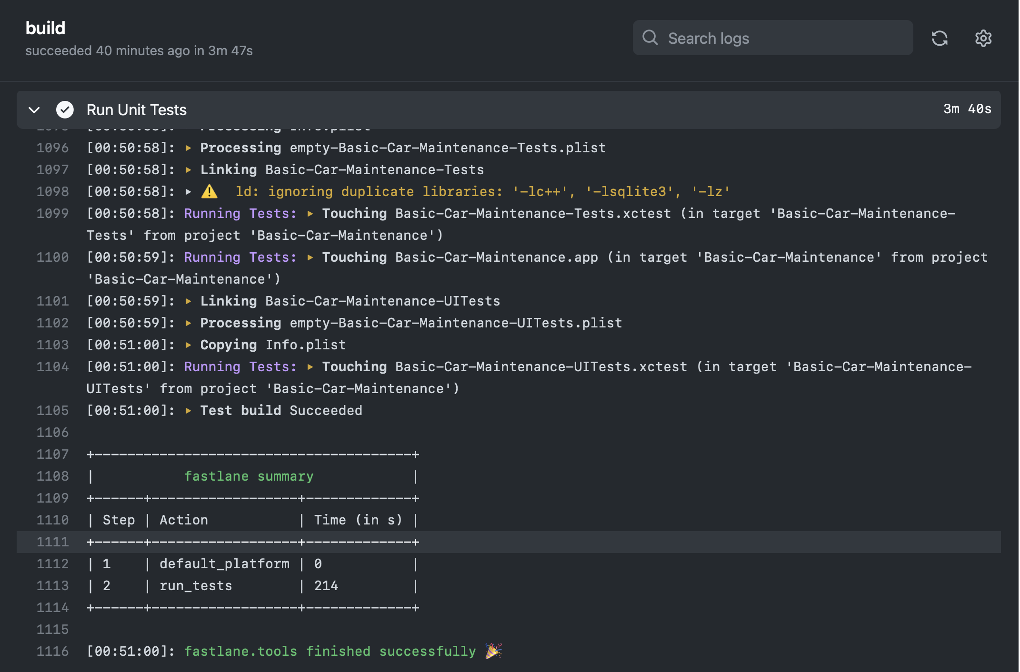Viewport: 1020px width, 672px height.
Task: Click the party popper emoji on line 1116
Action: click(x=493, y=651)
